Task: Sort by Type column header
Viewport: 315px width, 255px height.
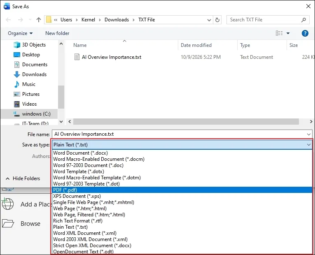Action: tap(245, 45)
